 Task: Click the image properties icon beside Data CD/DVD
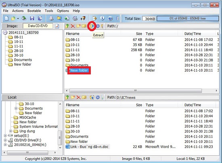tap(57, 26)
